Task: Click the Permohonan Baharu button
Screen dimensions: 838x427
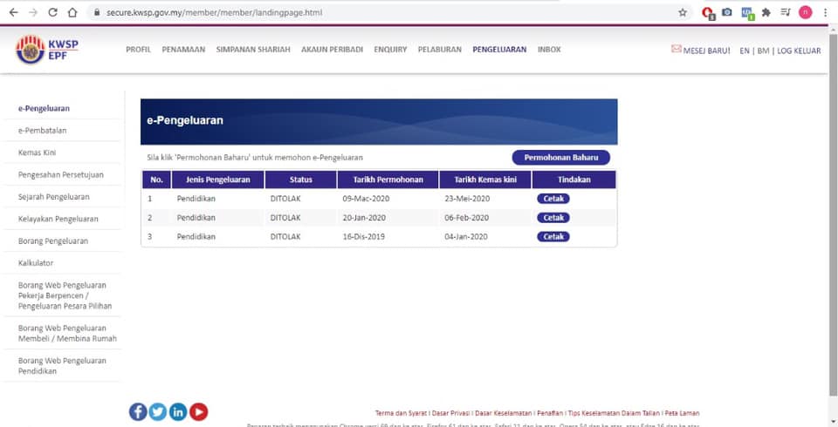Action: tap(560, 158)
